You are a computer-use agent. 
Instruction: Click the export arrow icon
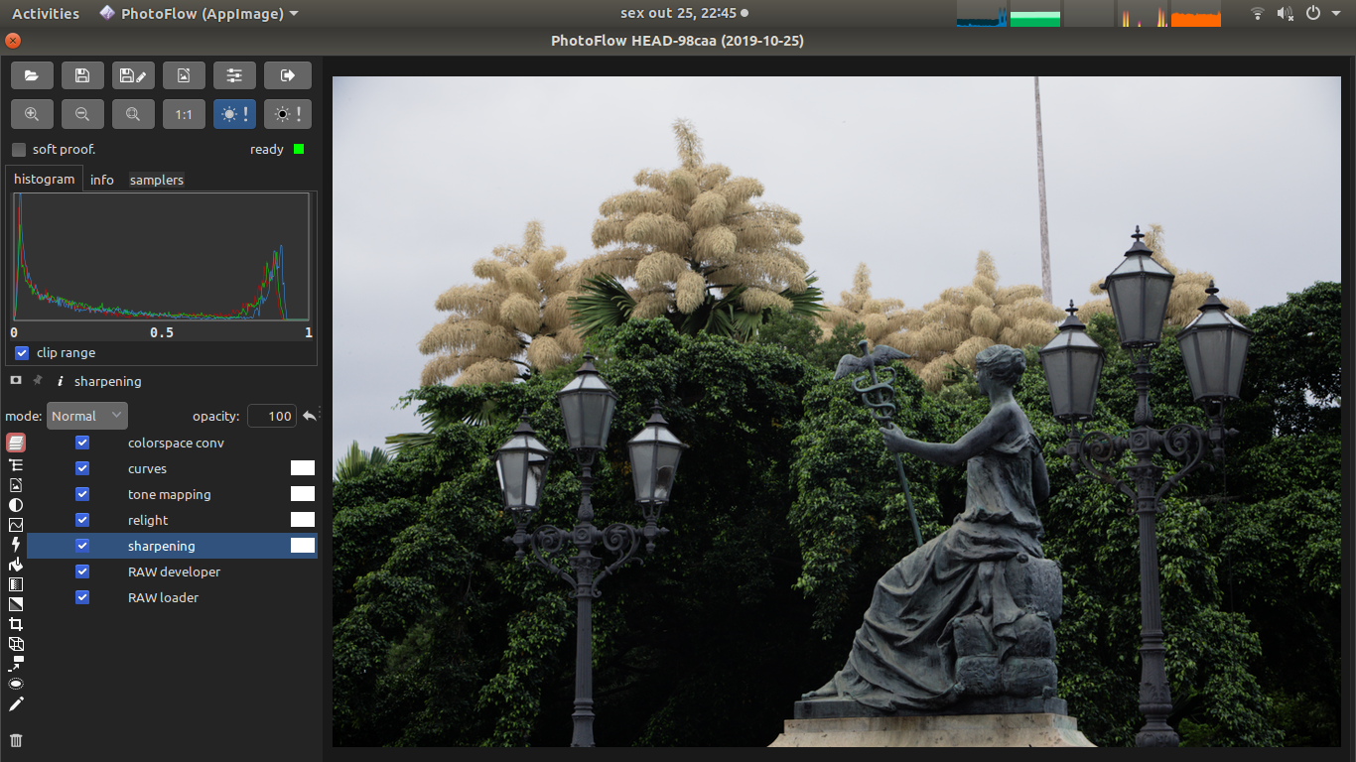(x=288, y=75)
